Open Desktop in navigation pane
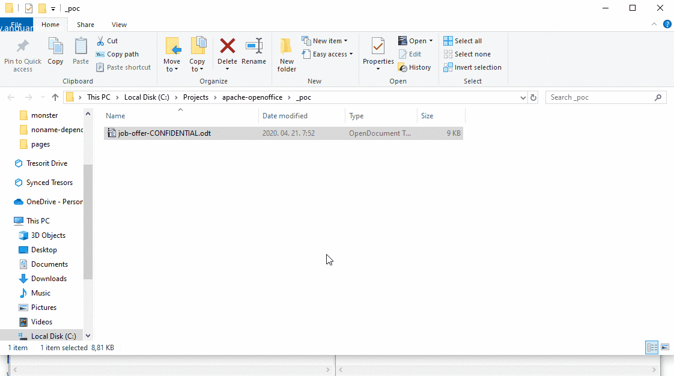Screen dimensions: 674x376 [38, 250]
